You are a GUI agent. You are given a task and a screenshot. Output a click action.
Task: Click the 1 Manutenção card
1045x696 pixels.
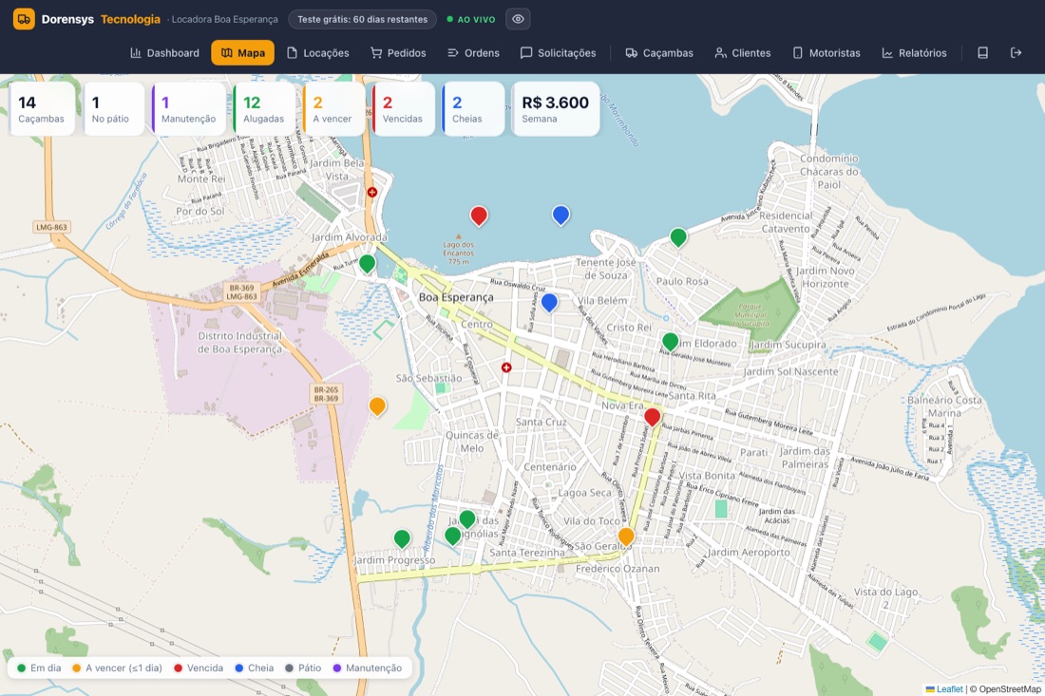189,109
